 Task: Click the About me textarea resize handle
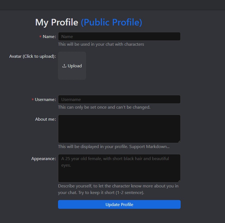pos(179,141)
